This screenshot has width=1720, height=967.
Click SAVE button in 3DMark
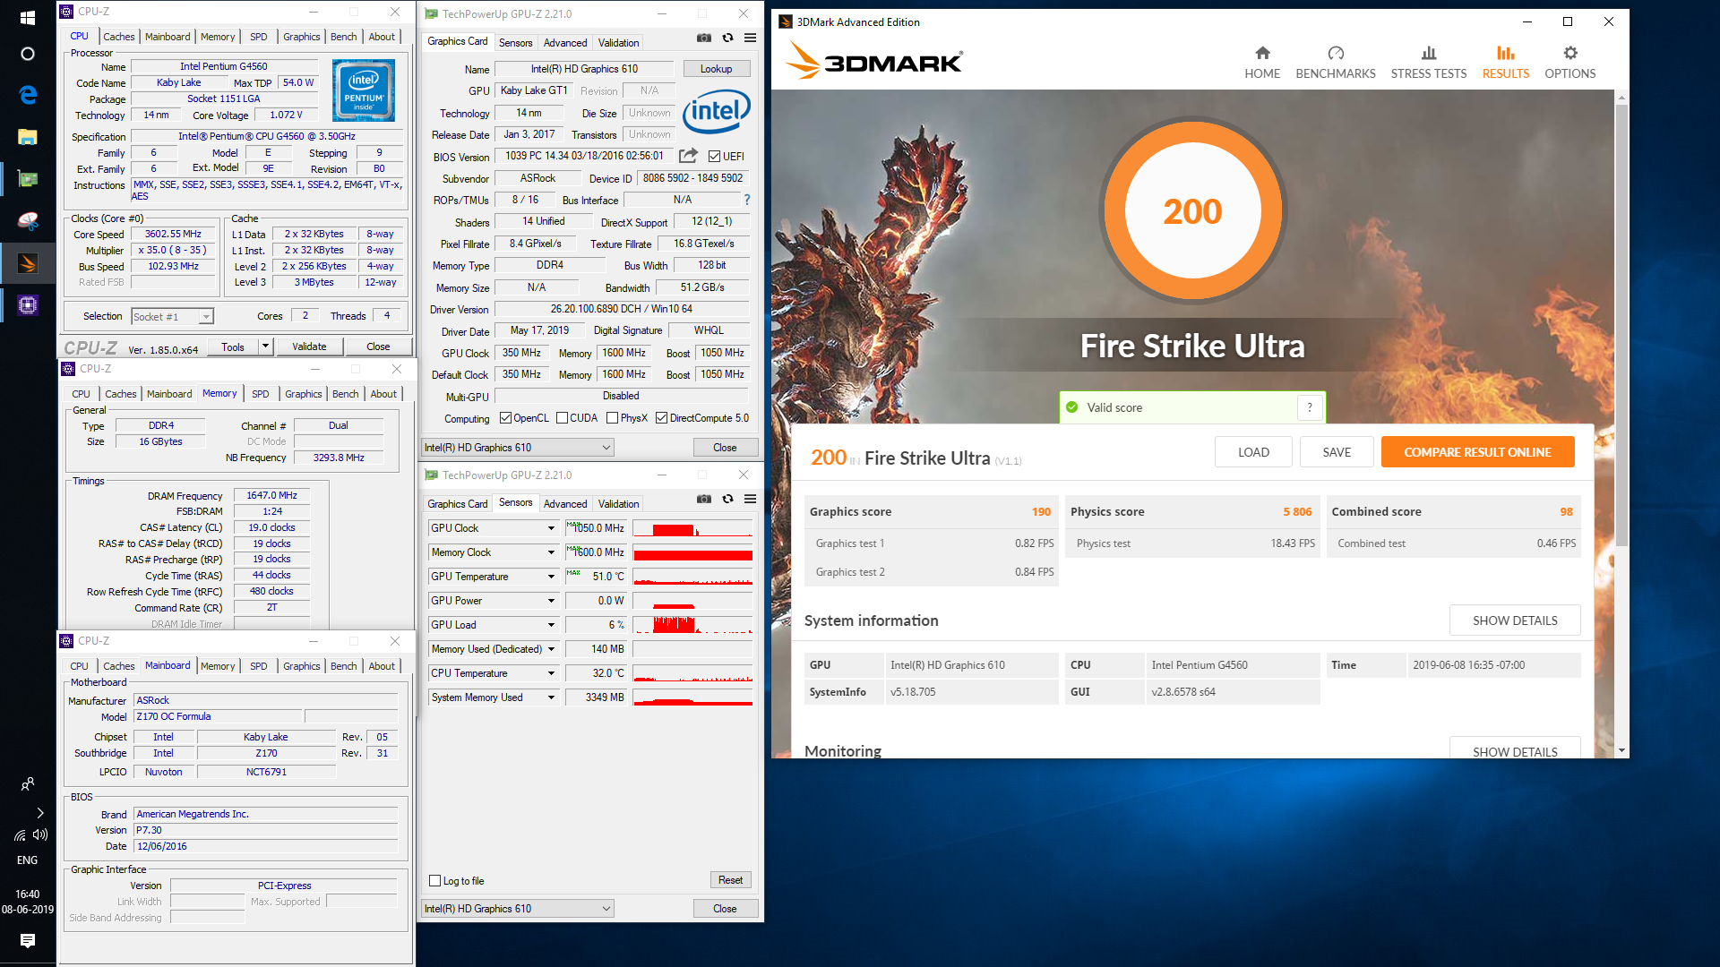pyautogui.click(x=1337, y=452)
